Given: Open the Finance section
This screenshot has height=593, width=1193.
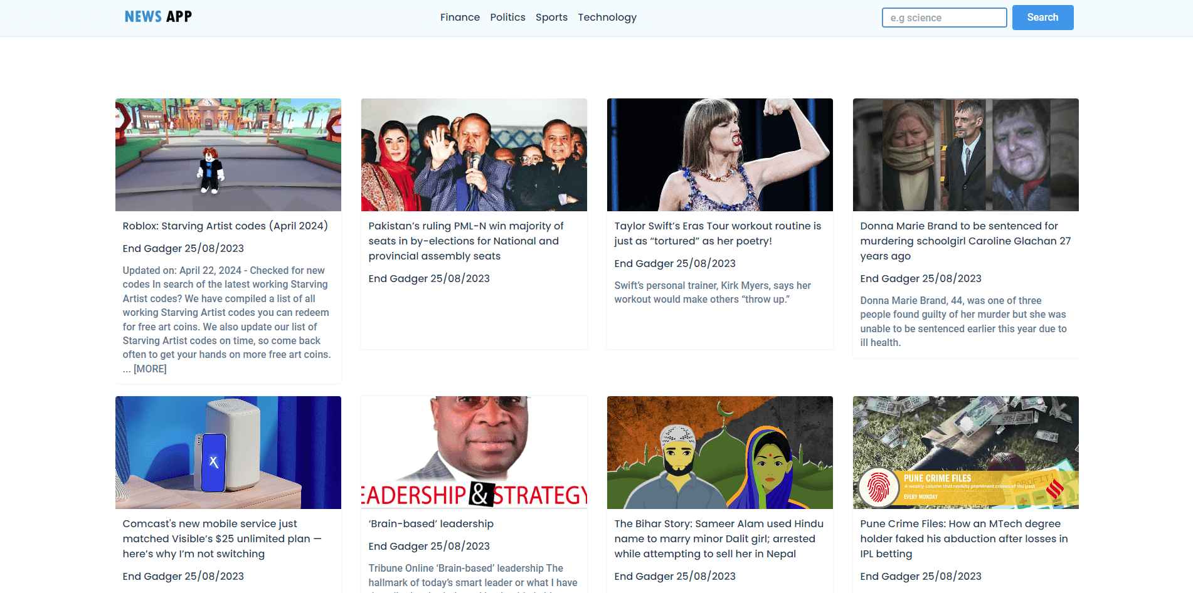Looking at the screenshot, I should coord(460,17).
